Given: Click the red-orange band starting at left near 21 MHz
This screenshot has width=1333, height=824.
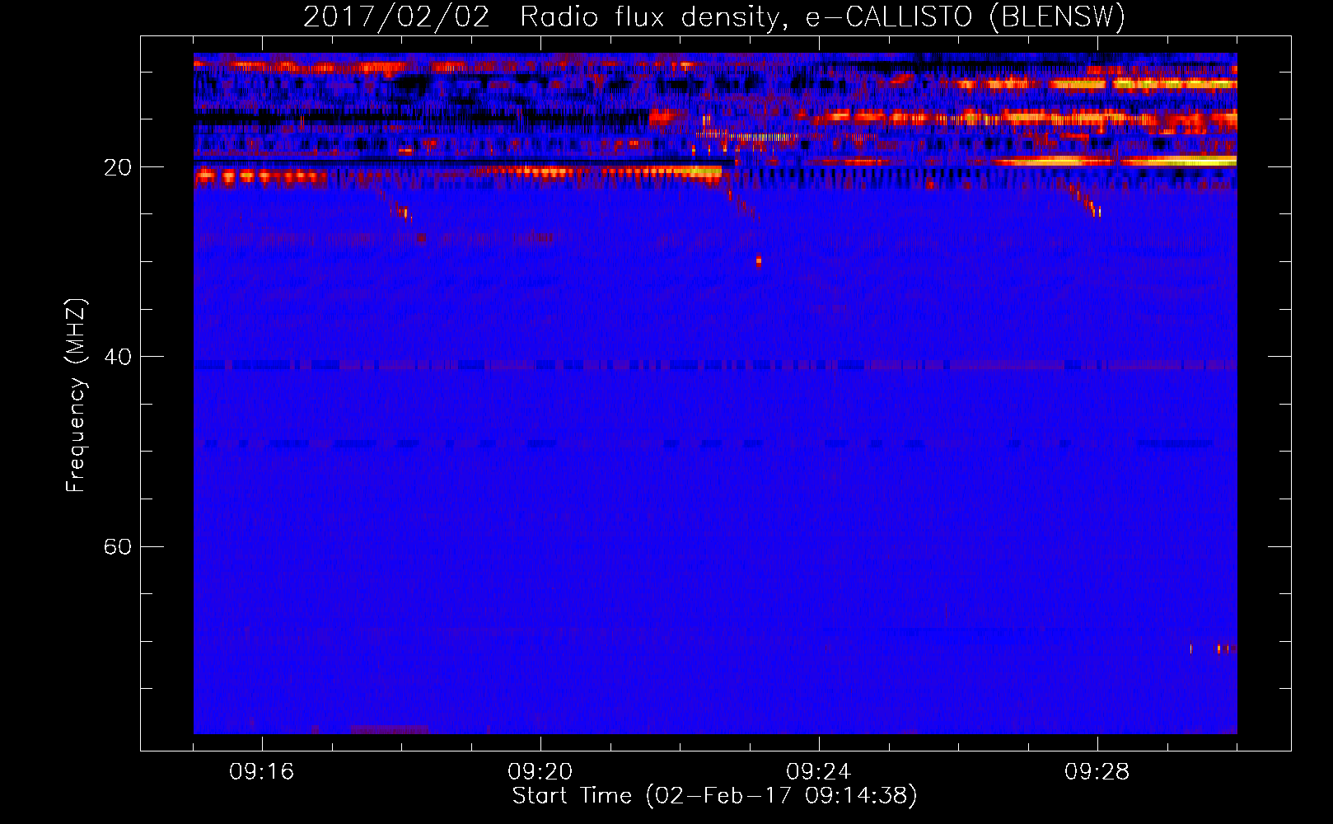Looking at the screenshot, I should click(457, 174).
